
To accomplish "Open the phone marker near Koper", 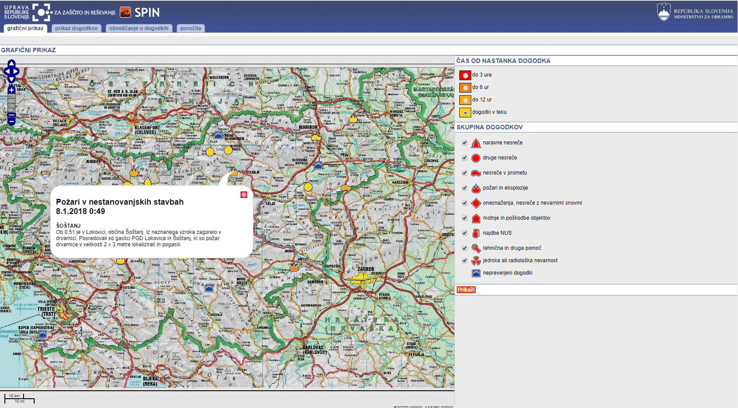I will point(42,334).
